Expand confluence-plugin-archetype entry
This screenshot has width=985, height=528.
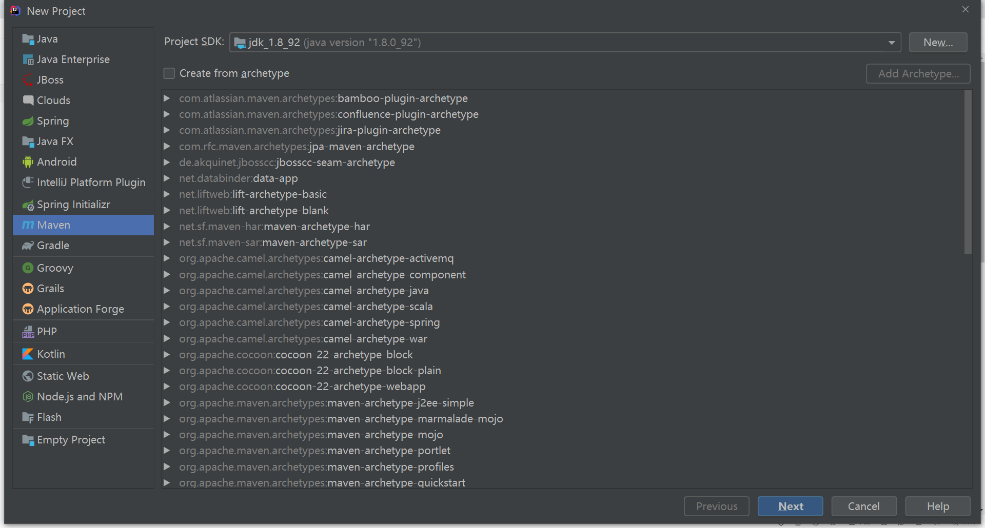[x=167, y=114]
